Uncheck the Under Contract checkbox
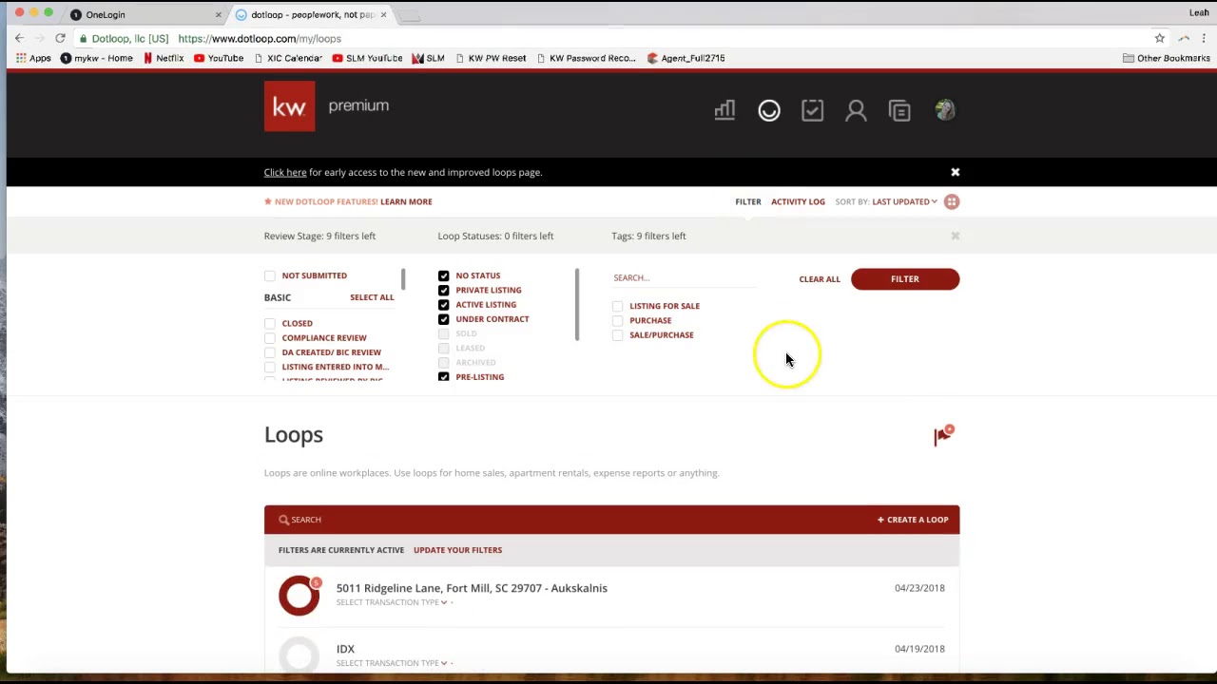 coord(444,319)
